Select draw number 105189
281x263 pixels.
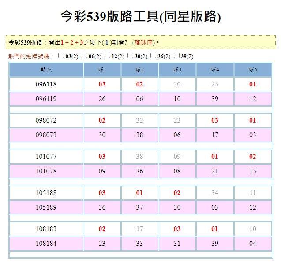click(46, 207)
